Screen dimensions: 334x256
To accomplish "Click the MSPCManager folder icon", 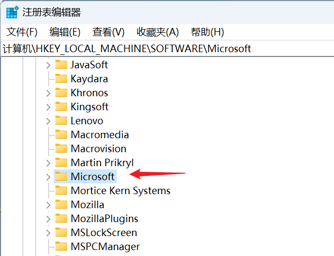I will coord(61,246).
